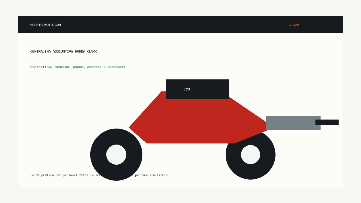
Task: Click the green subtitle about centralina, scarico, gomme
Action: pyautogui.click(x=78, y=67)
